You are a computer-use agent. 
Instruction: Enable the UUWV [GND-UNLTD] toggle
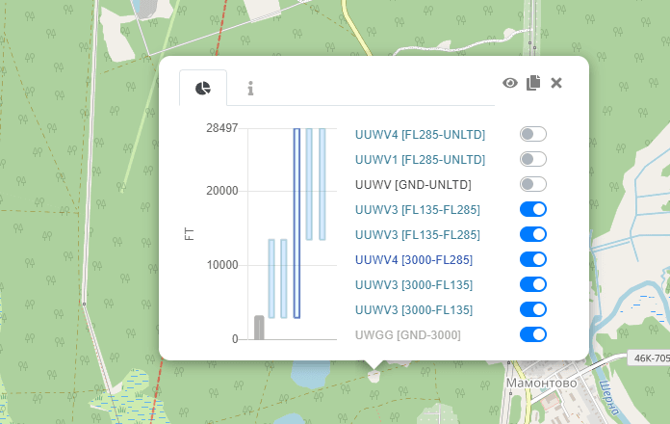pos(532,184)
